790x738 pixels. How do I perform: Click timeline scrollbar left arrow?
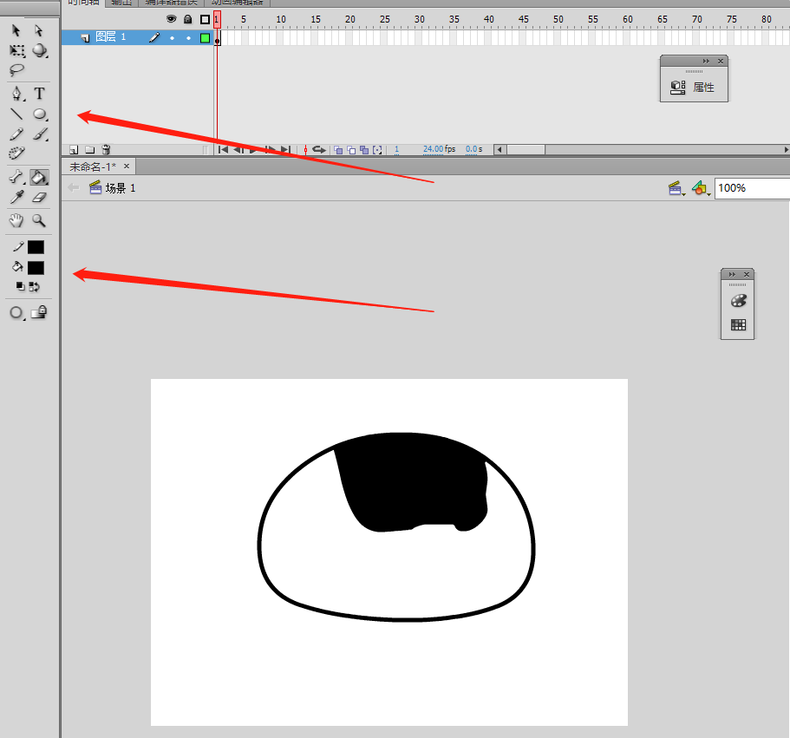point(499,150)
